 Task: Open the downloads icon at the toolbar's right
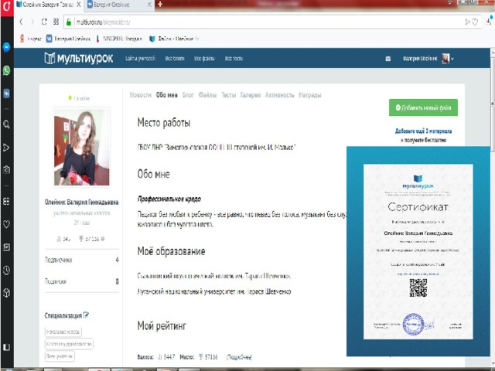click(489, 20)
